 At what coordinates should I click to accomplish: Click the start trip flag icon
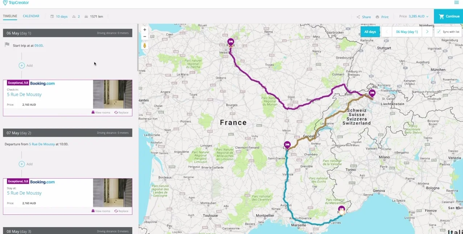coord(7,45)
